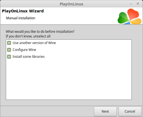Toggle the 'Configure Wine' checkbox
Image resolution: width=143 pixels, height=117 pixels.
coord(9,50)
